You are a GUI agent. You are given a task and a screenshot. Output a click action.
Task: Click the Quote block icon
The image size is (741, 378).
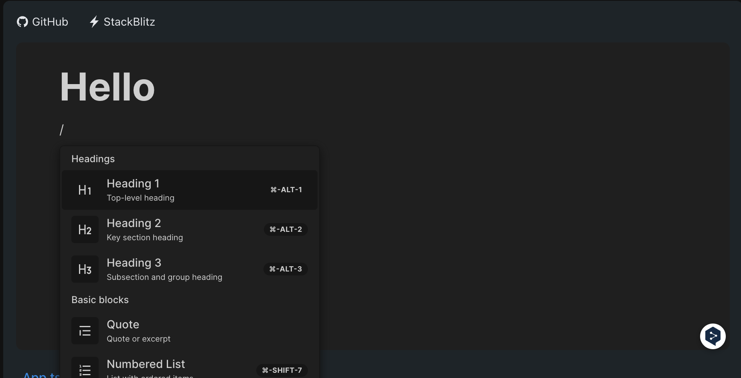coord(85,331)
